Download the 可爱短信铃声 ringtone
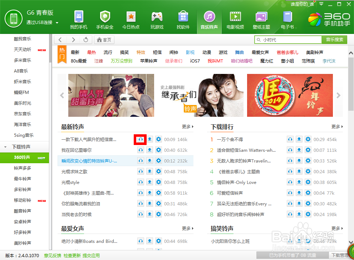Image resolution: width=354 pixels, height=260 pixels. 299,193
